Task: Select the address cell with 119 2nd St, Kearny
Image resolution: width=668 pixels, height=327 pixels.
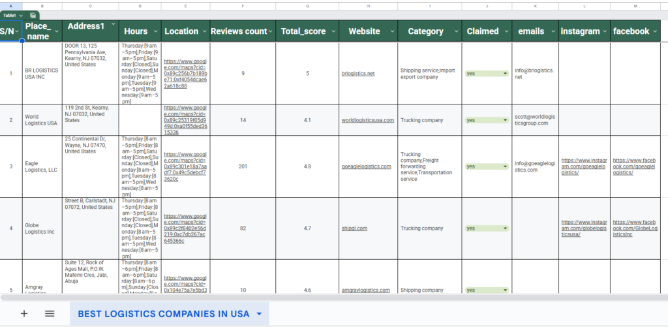Action: (x=90, y=120)
